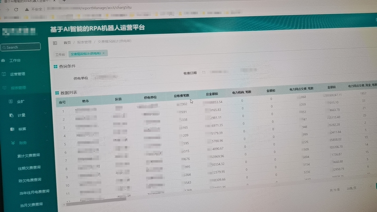Click the value 5788.96 in table

tap(217, 141)
